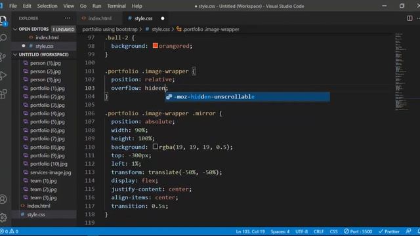
Task: Open portfolio (6).jpg in the explorer
Action: coord(44,130)
